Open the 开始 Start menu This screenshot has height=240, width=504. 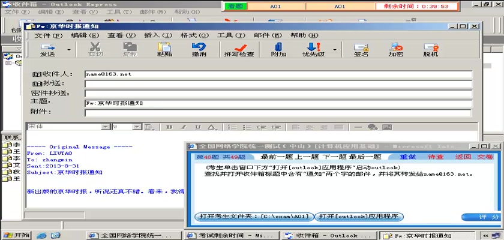coord(16,235)
